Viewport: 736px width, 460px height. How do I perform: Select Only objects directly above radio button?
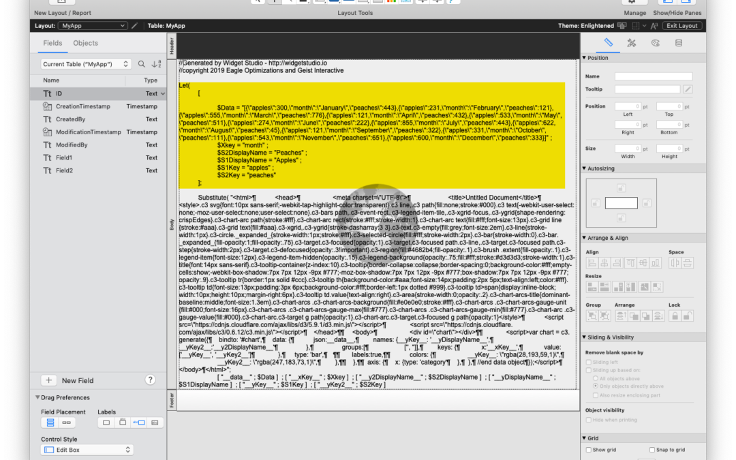tap(595, 386)
